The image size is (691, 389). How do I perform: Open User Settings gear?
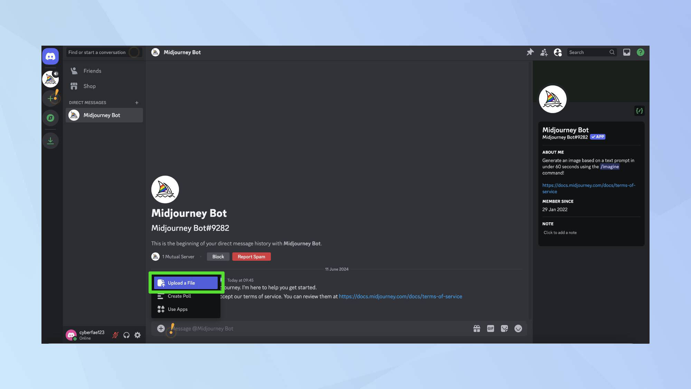138,335
